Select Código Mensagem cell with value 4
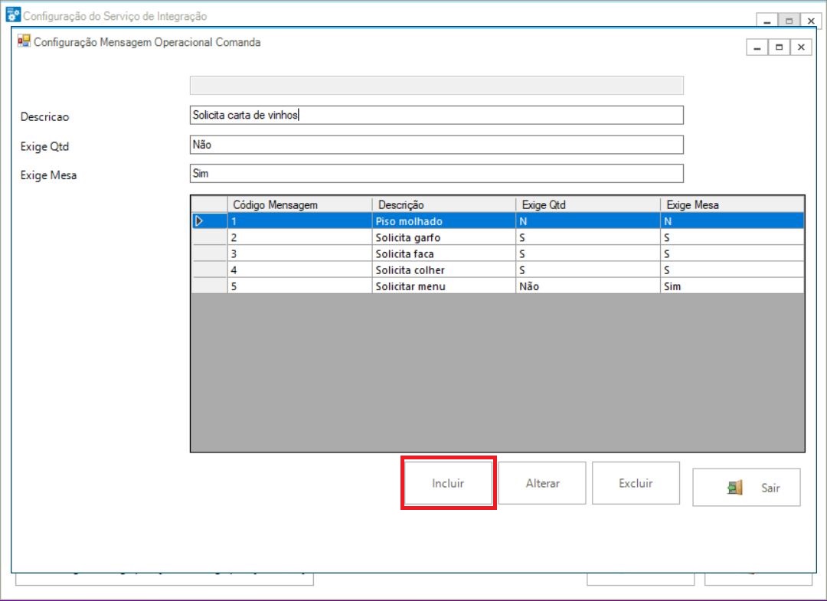 pos(299,270)
